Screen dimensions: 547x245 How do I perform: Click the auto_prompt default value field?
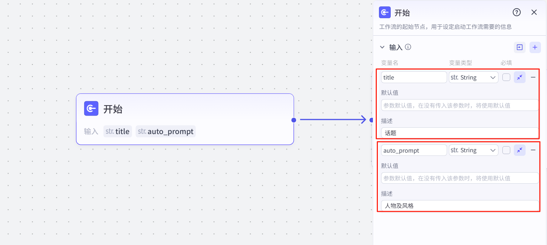460,178
